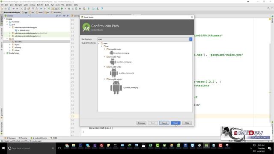Image resolution: width=274 pixels, height=154 pixels.
Task: Open the Messages tool window tab
Action: pos(10,138)
